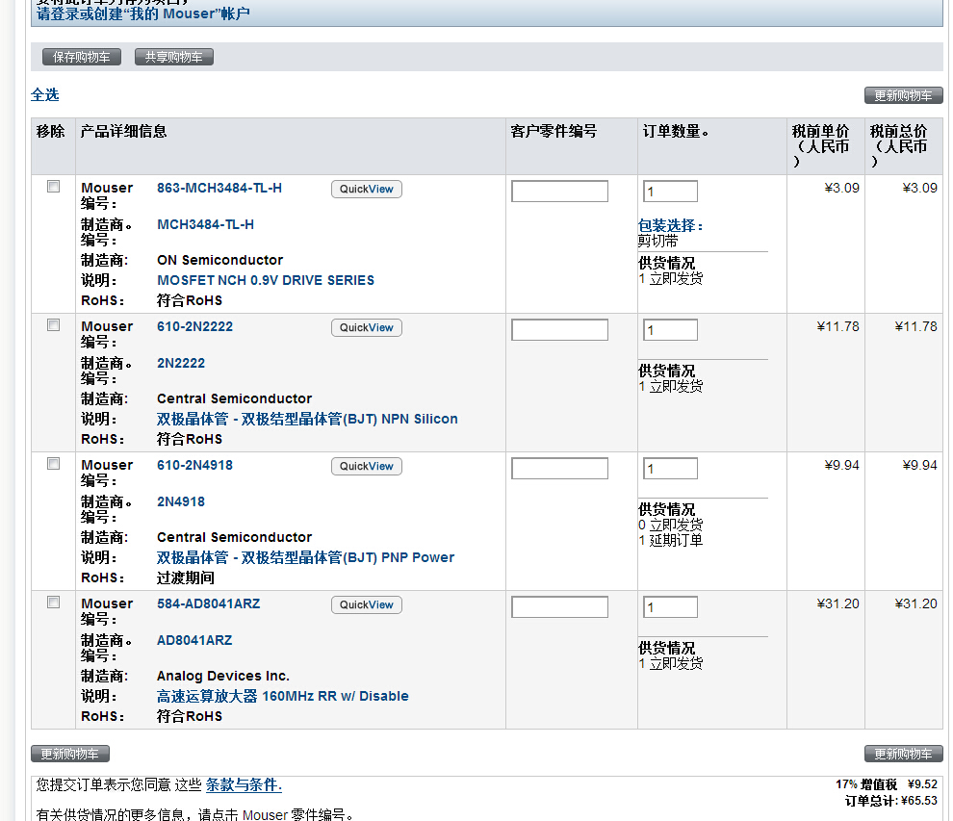Open Mouser part link 863-MCH3484-TL-H
Image resolution: width=953 pixels, height=821 pixels.
click(219, 188)
